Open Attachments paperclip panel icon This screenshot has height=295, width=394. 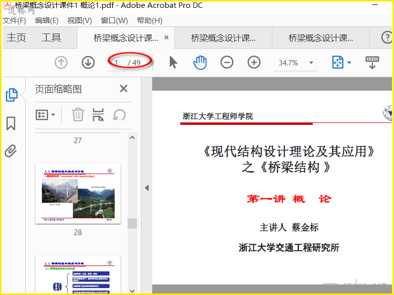point(11,151)
